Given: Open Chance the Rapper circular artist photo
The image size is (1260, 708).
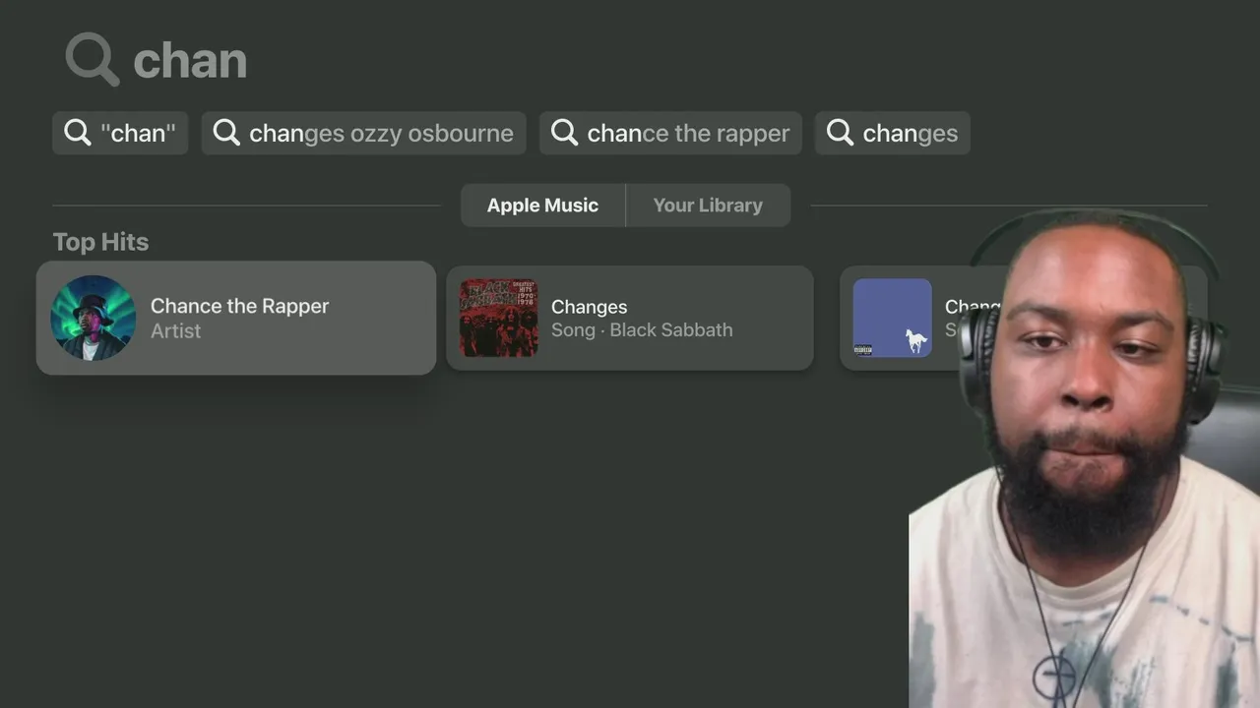Looking at the screenshot, I should tap(93, 318).
